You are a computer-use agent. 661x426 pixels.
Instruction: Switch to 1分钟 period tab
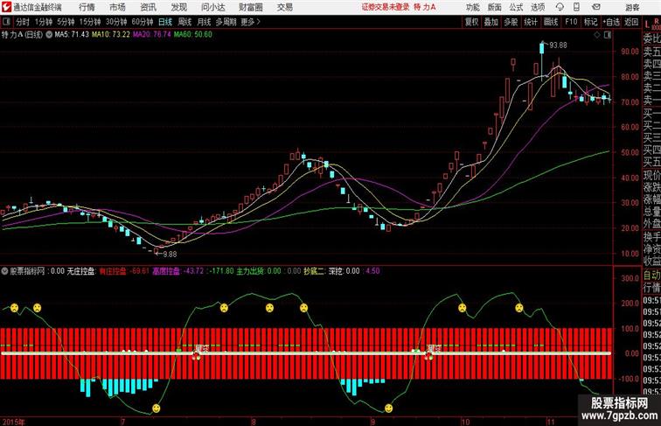point(44,22)
